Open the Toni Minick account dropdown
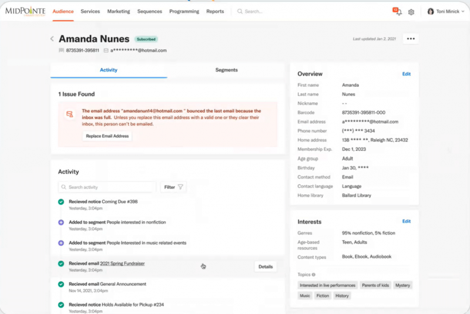 click(446, 11)
